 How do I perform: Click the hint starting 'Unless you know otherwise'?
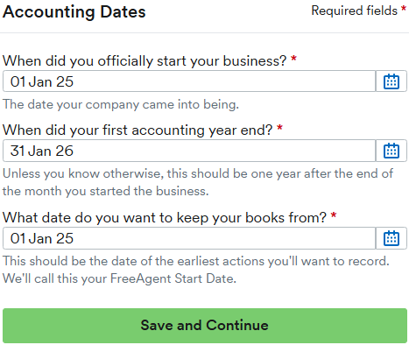198,182
